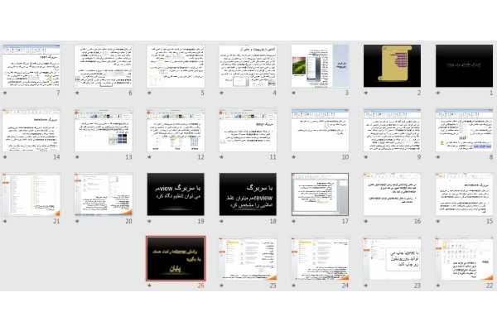
Task: Select slide 15 thumbnail about animations tab
Action: tap(464, 194)
